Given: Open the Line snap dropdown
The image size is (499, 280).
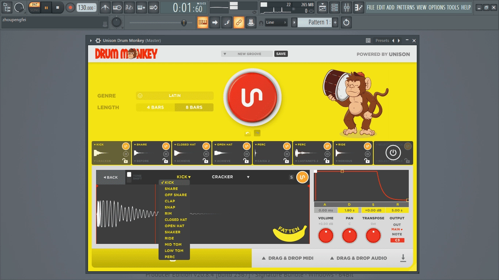Looking at the screenshot, I should coord(276,22).
